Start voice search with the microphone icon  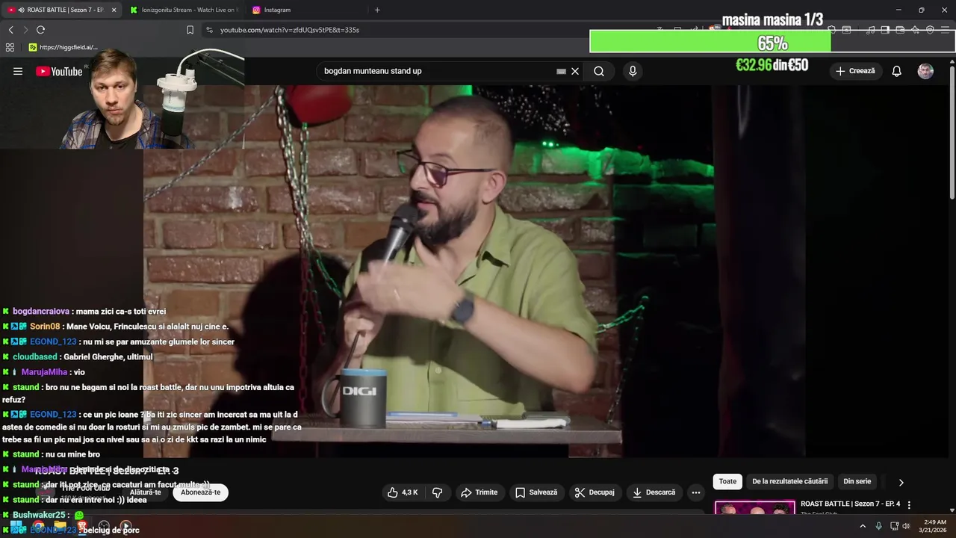click(x=633, y=71)
